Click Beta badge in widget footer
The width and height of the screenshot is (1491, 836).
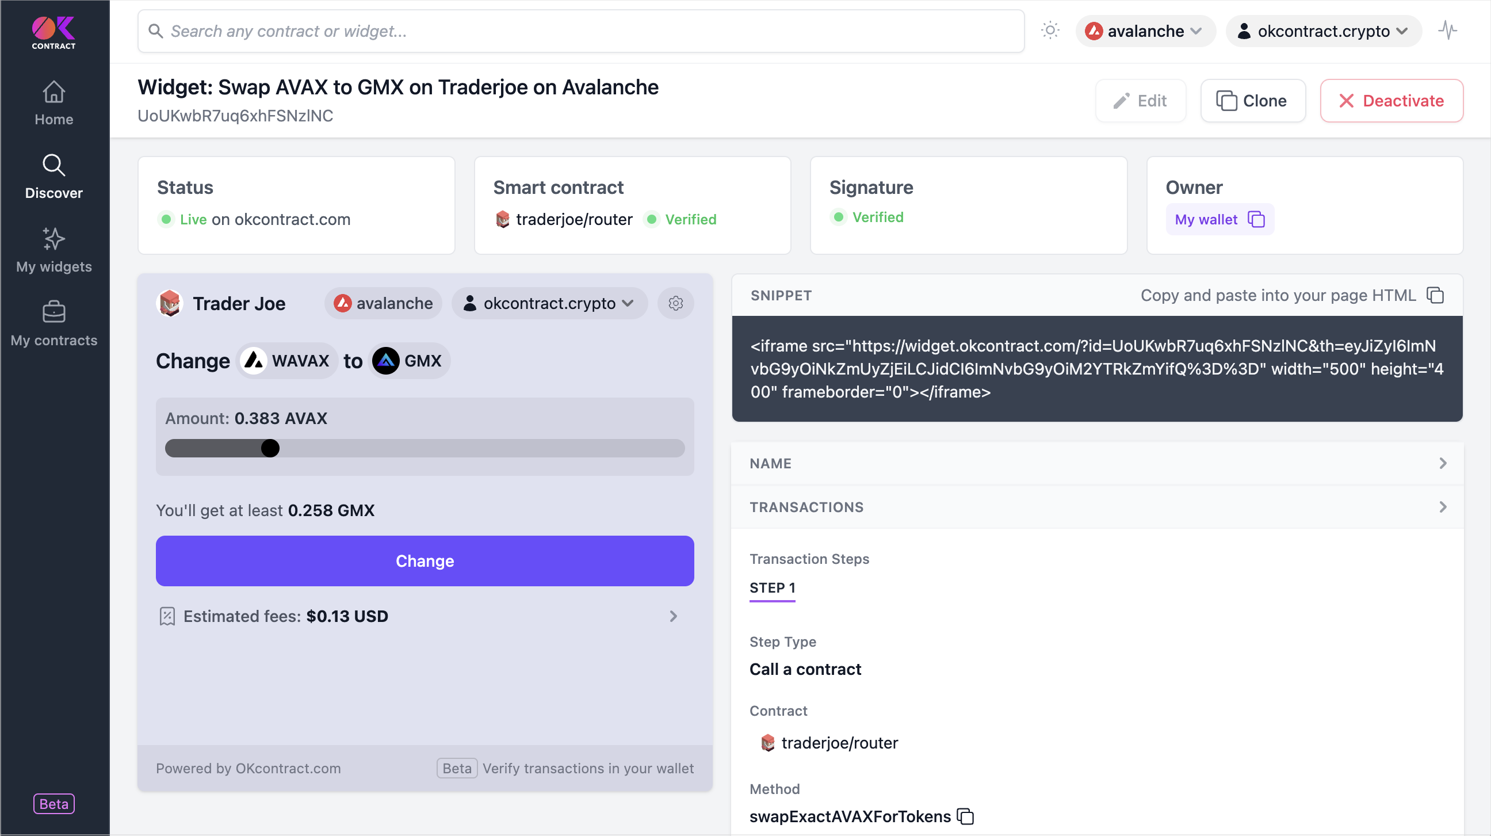click(x=457, y=768)
